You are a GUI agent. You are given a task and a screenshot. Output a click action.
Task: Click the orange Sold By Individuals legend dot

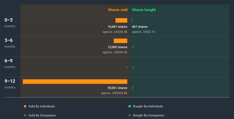[25, 106]
